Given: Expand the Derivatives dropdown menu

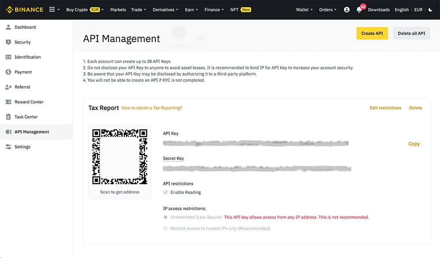Looking at the screenshot, I should pos(165,10).
